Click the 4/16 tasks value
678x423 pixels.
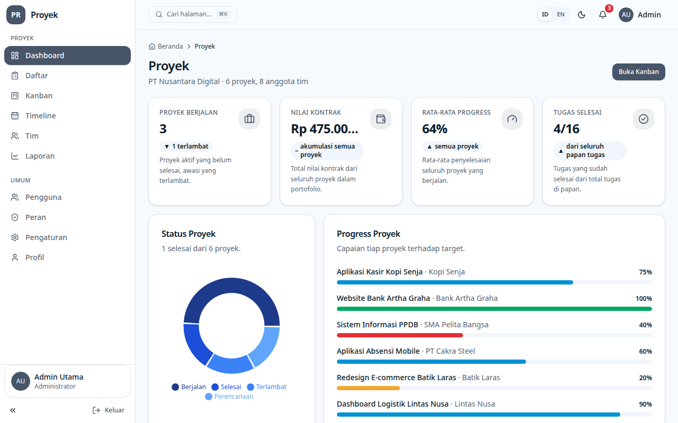(567, 129)
